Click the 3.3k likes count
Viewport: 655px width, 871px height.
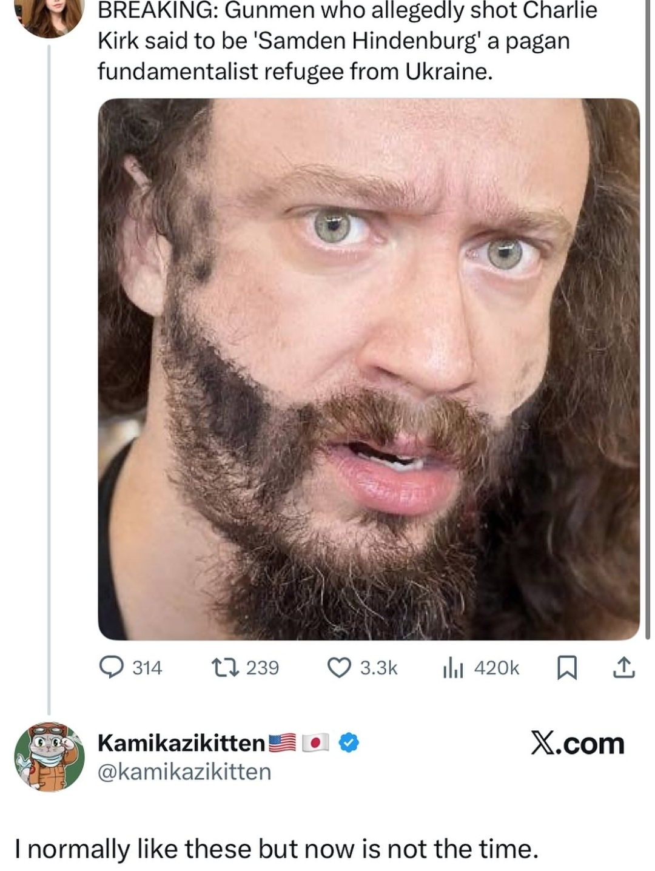click(x=378, y=668)
